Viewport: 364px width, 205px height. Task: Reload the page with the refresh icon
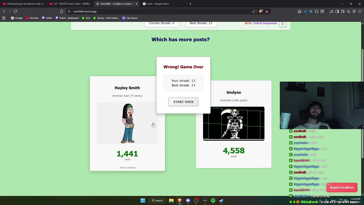click(15, 11)
